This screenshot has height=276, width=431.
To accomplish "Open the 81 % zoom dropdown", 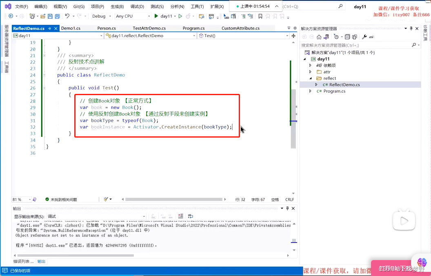I will [22, 199].
